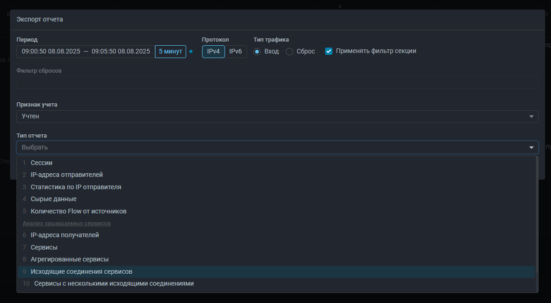Select Количество Flow от источников
Image resolution: width=551 pixels, height=303 pixels.
[x=79, y=212]
